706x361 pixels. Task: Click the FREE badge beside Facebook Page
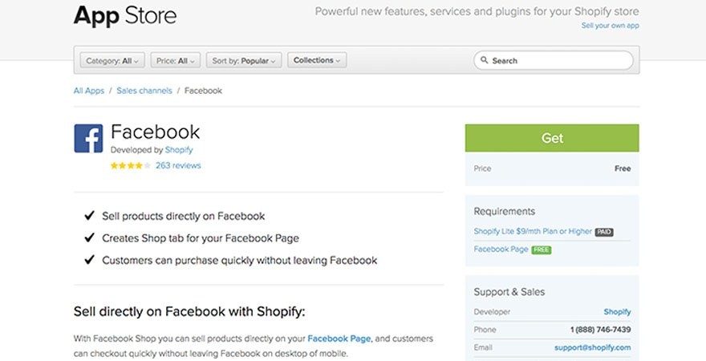click(542, 249)
